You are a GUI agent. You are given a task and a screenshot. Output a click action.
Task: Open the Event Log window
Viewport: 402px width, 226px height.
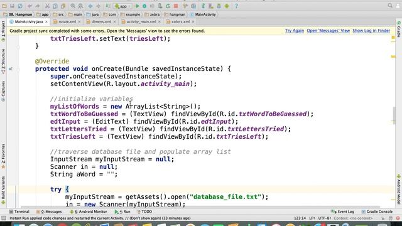[343, 212]
